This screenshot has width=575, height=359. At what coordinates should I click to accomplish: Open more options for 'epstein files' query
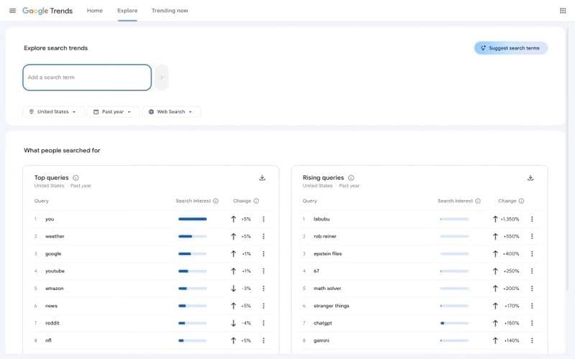pyautogui.click(x=532, y=253)
